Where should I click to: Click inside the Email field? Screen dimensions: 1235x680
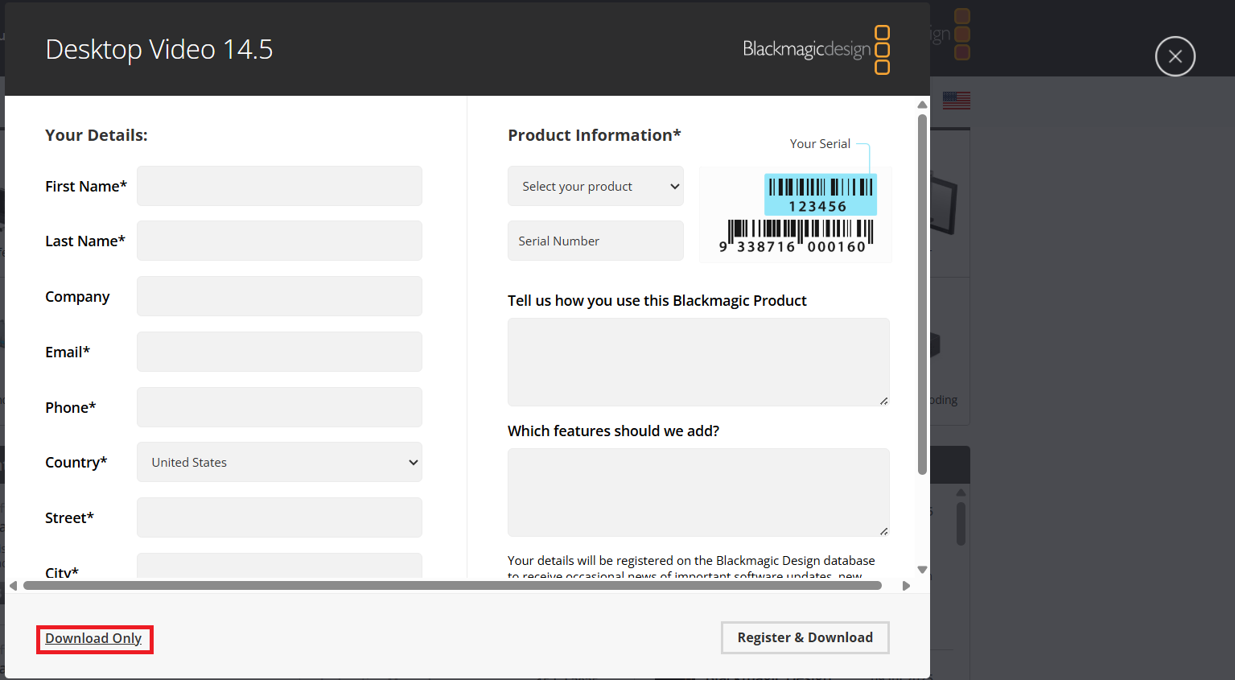279,352
